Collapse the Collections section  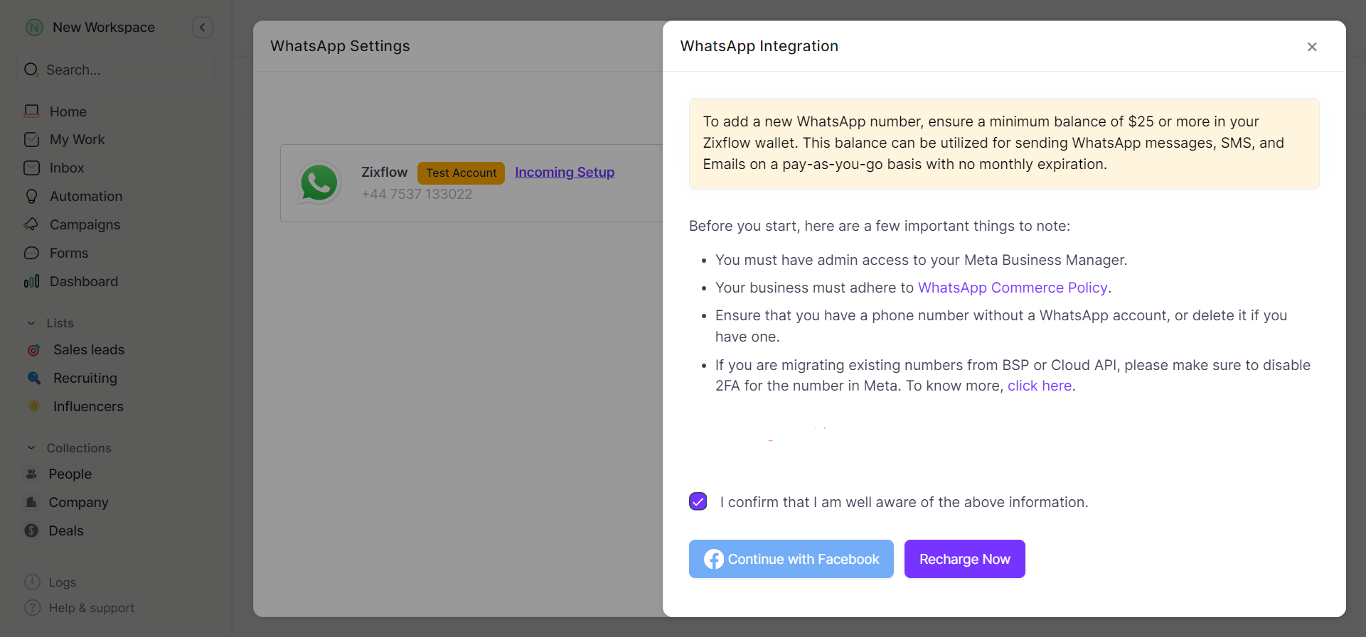tap(31, 448)
